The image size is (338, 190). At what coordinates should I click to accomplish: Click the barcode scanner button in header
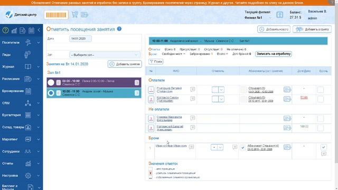[x=57, y=15]
